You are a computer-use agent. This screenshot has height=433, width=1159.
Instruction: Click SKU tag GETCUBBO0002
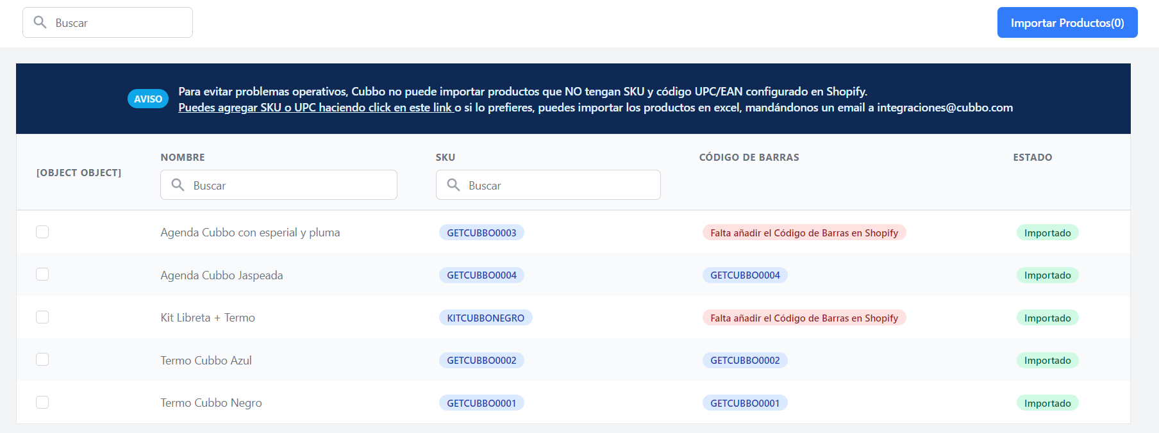coord(481,361)
